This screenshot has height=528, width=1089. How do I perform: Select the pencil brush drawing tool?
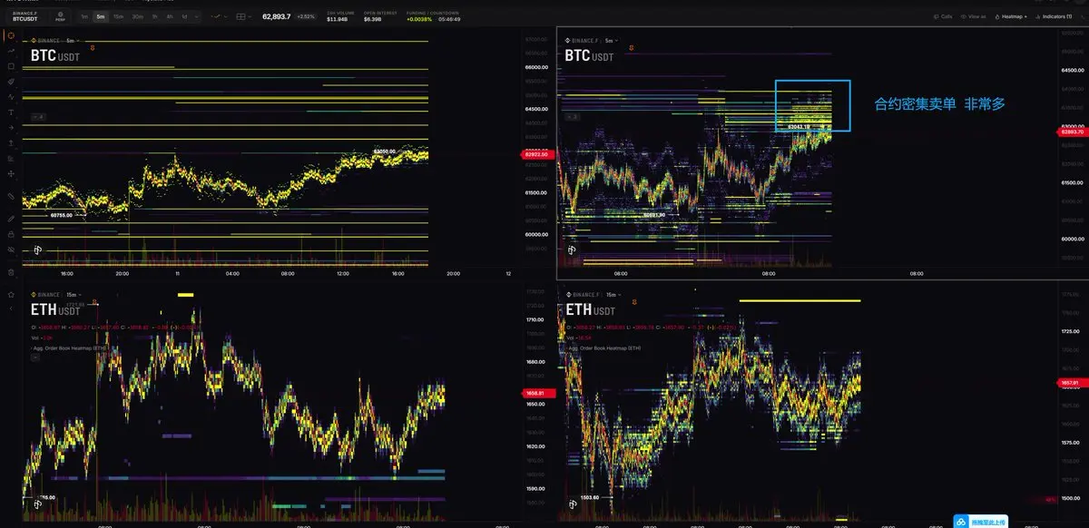point(10,219)
